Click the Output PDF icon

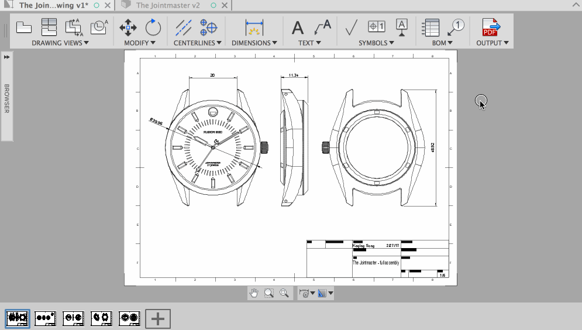point(491,27)
